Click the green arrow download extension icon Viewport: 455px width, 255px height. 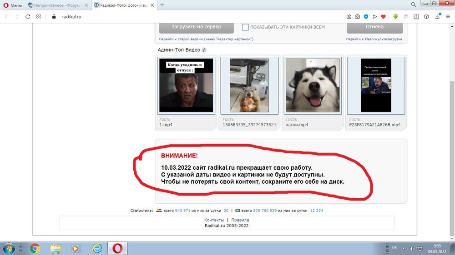coord(396,16)
